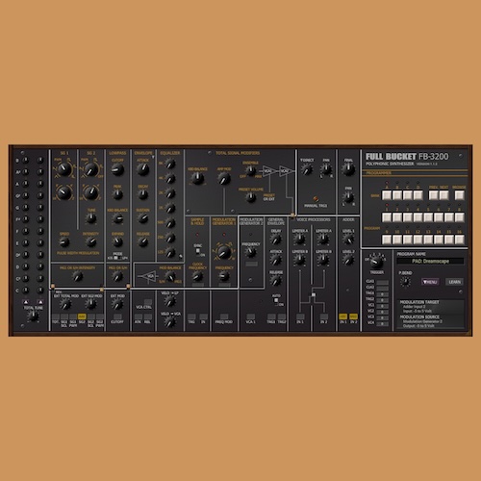Click the Envelope RELEASE knob
Screen dimensions: 481x481
[x=142, y=241]
